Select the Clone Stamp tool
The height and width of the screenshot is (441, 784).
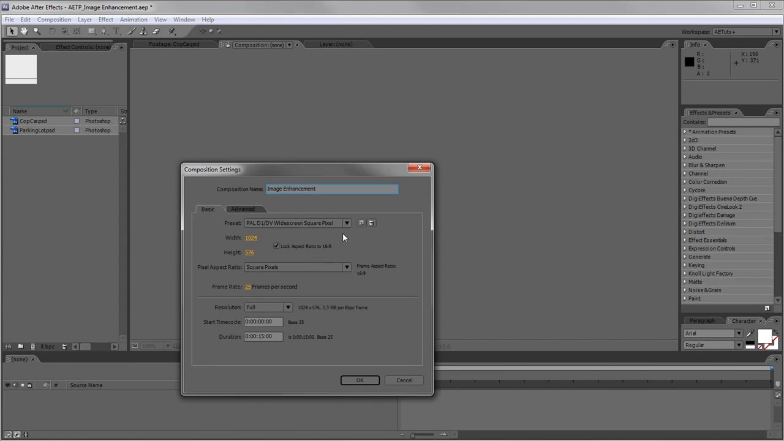coord(143,31)
